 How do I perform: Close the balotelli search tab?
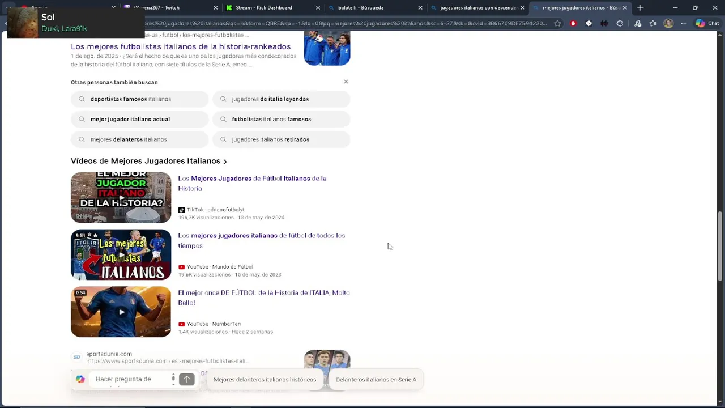click(x=420, y=8)
